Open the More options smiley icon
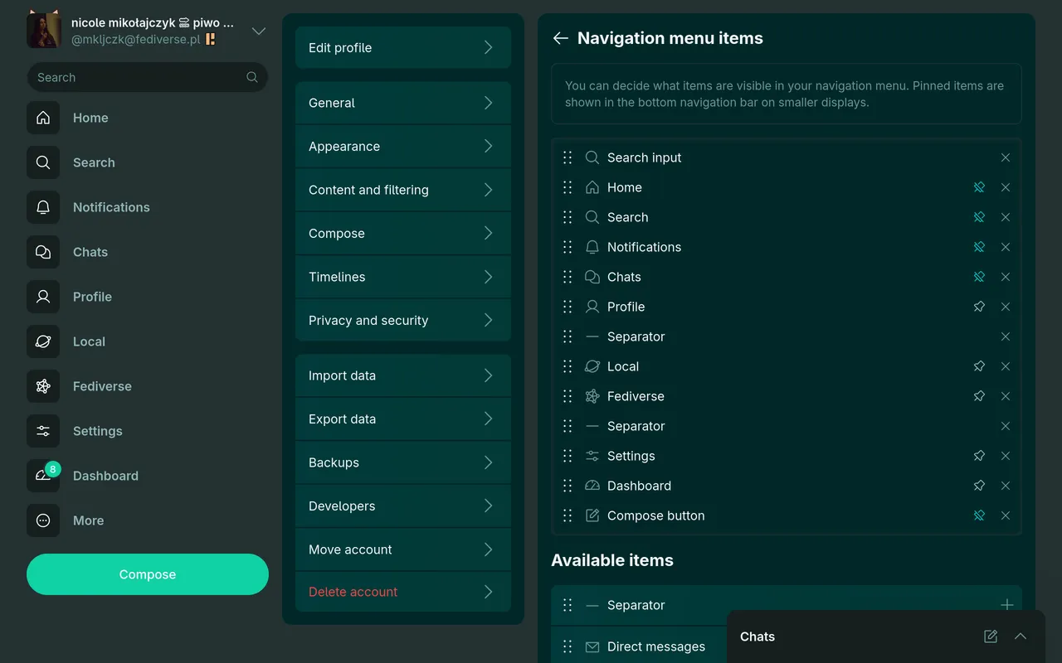 [43, 520]
